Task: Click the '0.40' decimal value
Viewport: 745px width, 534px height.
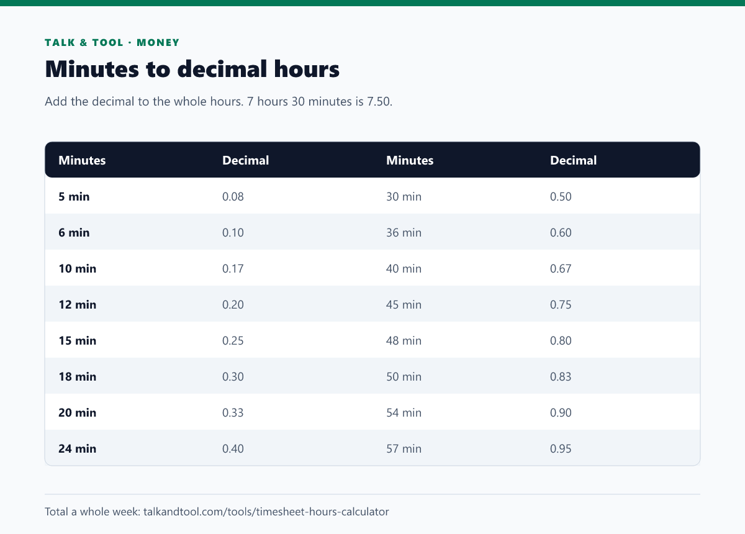Action: pyautogui.click(x=233, y=449)
